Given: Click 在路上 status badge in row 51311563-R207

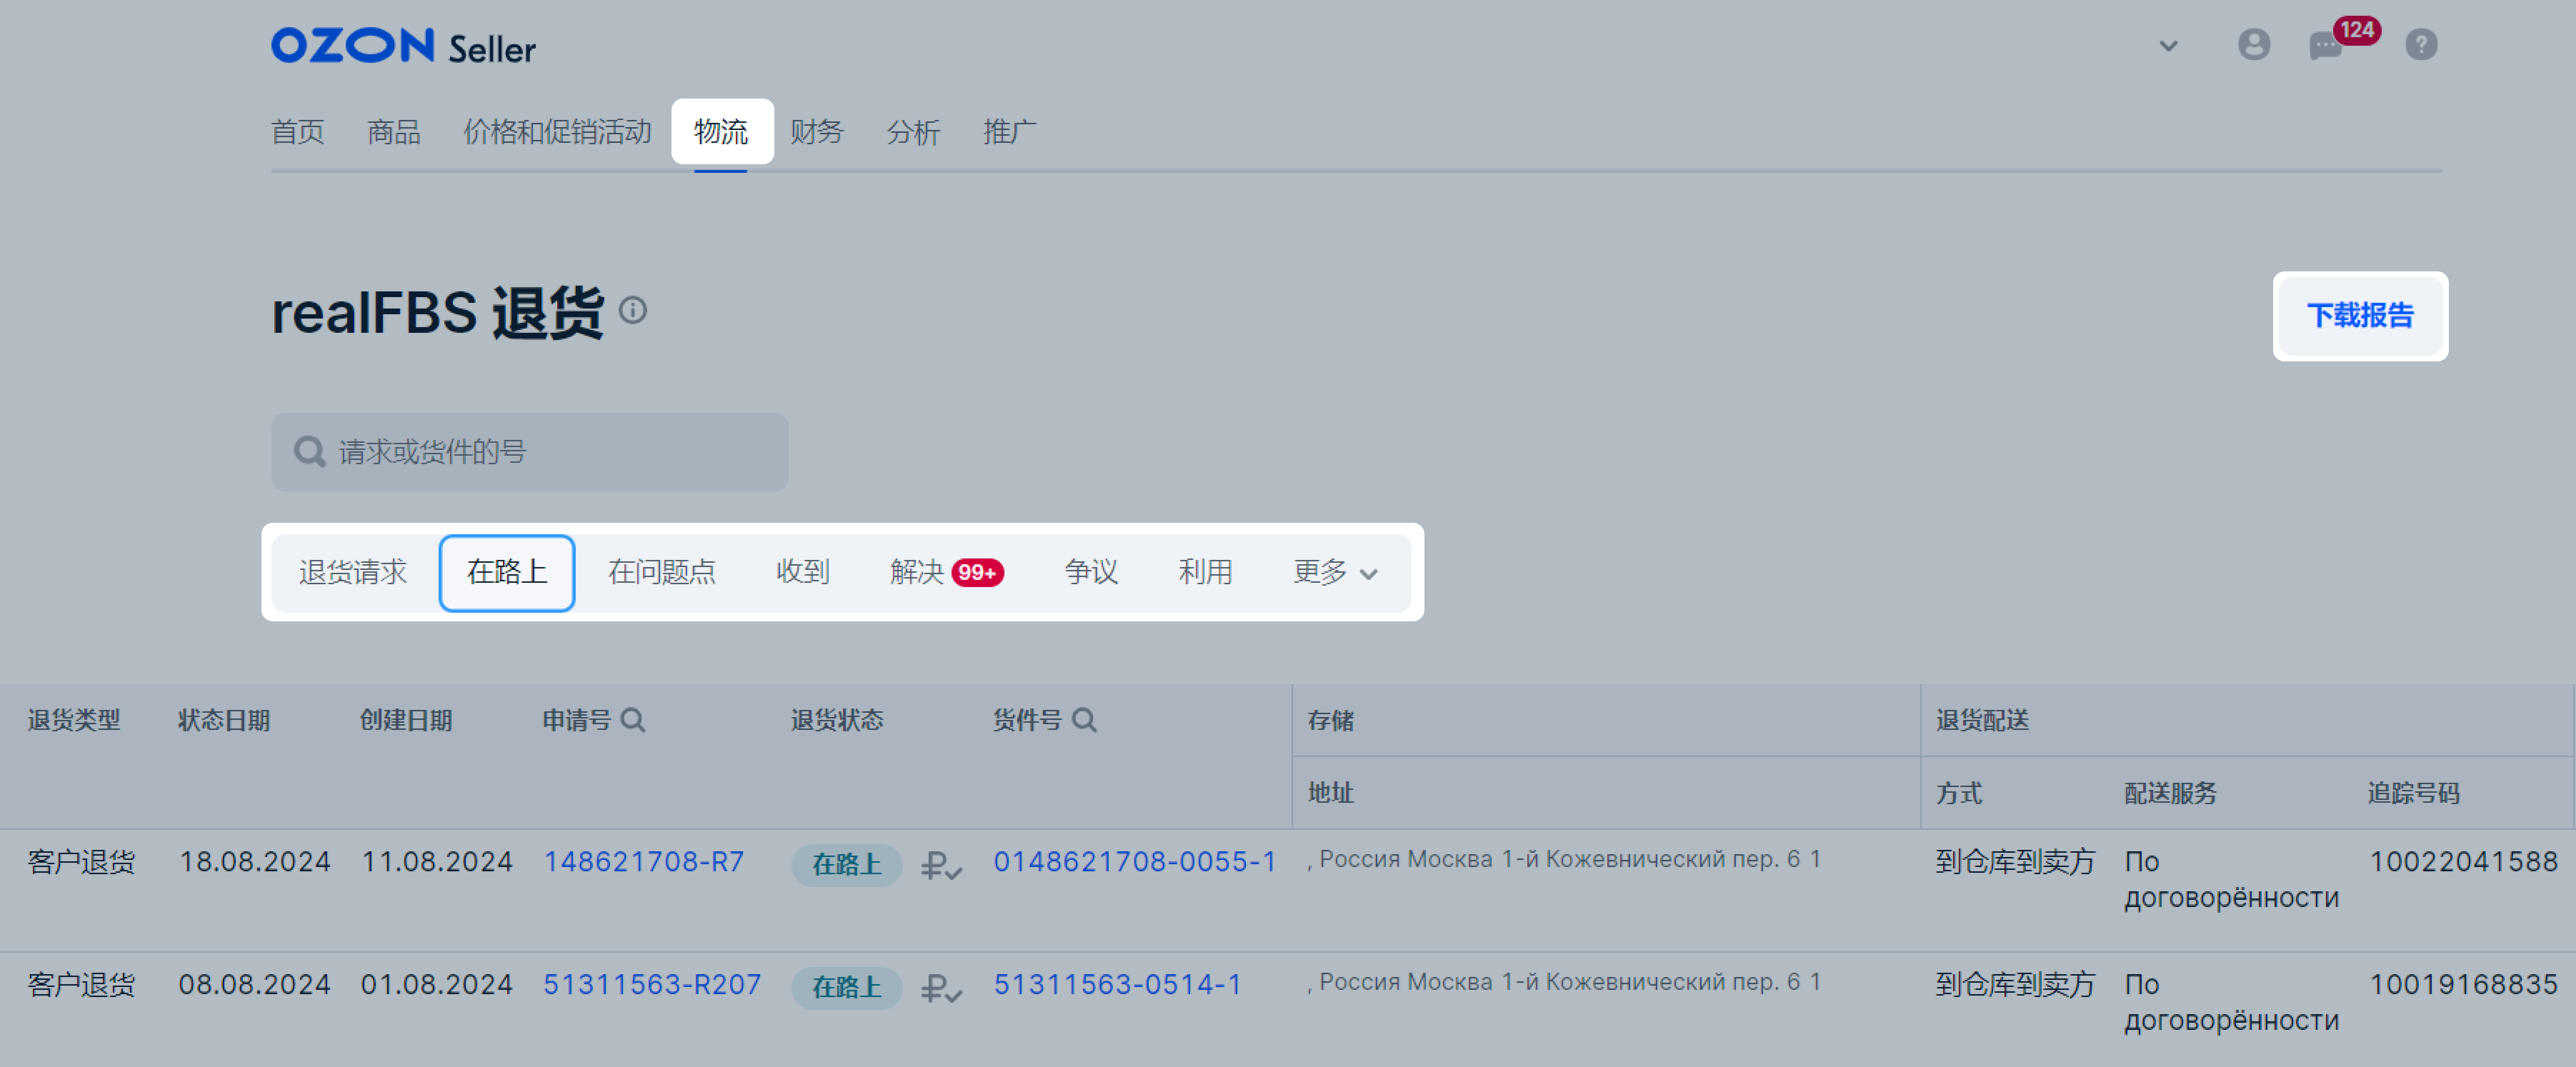Looking at the screenshot, I should point(847,988).
